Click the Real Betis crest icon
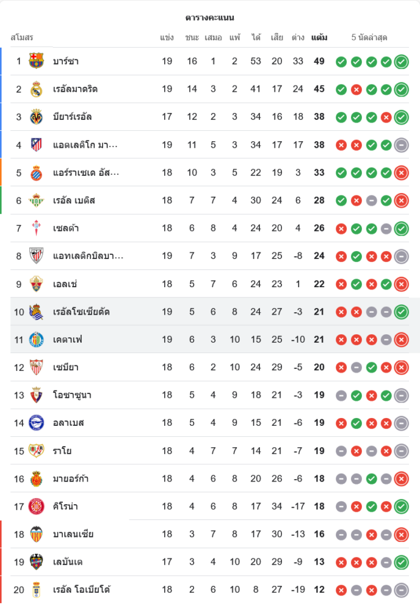Screen dimensions: 420x611 click(37, 200)
